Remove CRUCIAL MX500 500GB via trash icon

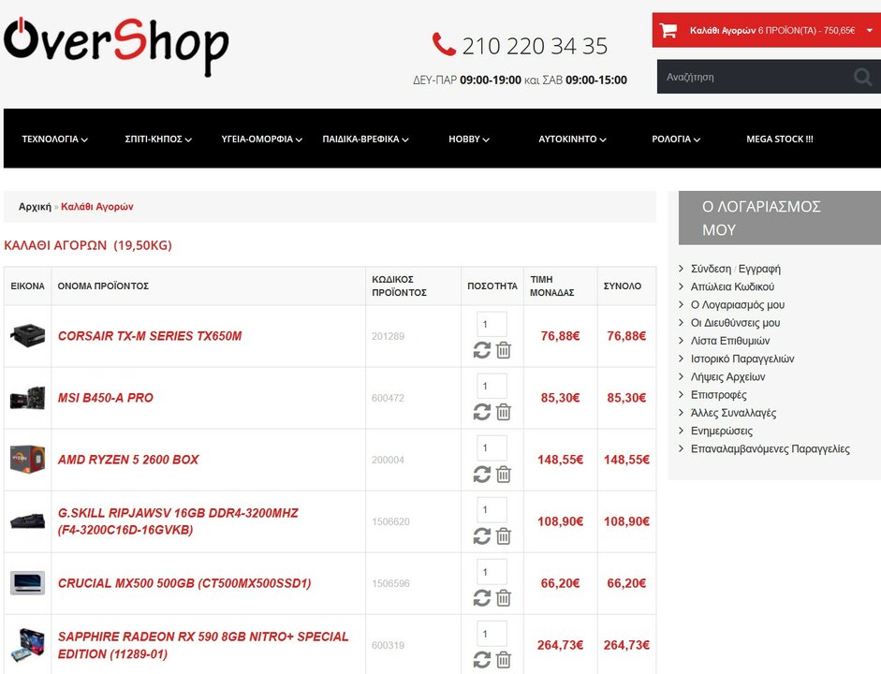point(504,598)
